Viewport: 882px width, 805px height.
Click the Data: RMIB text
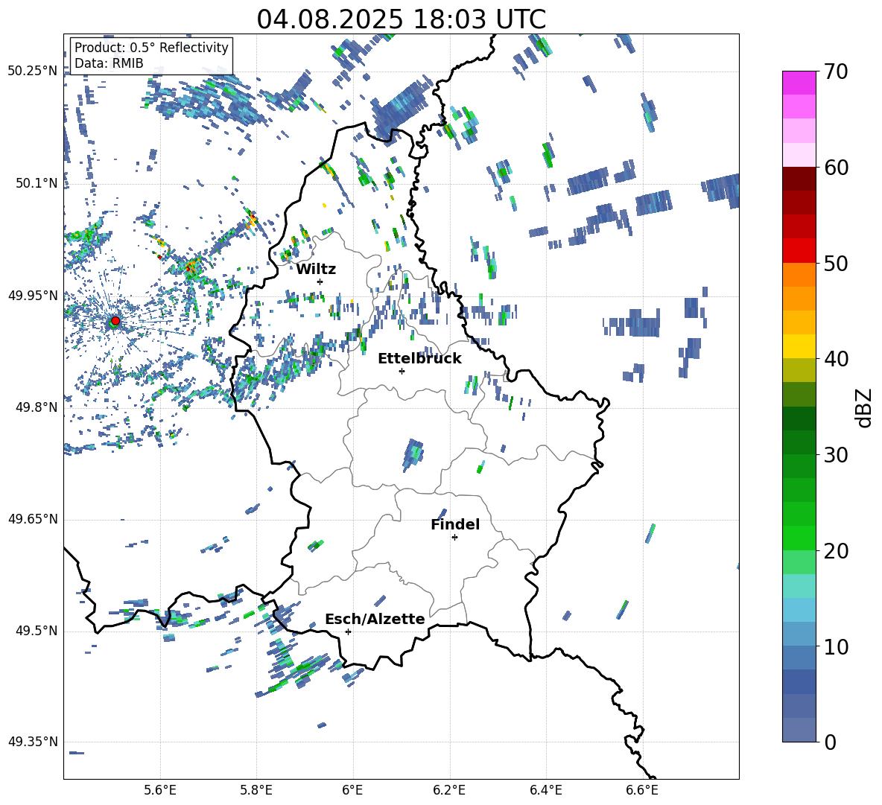pos(109,63)
